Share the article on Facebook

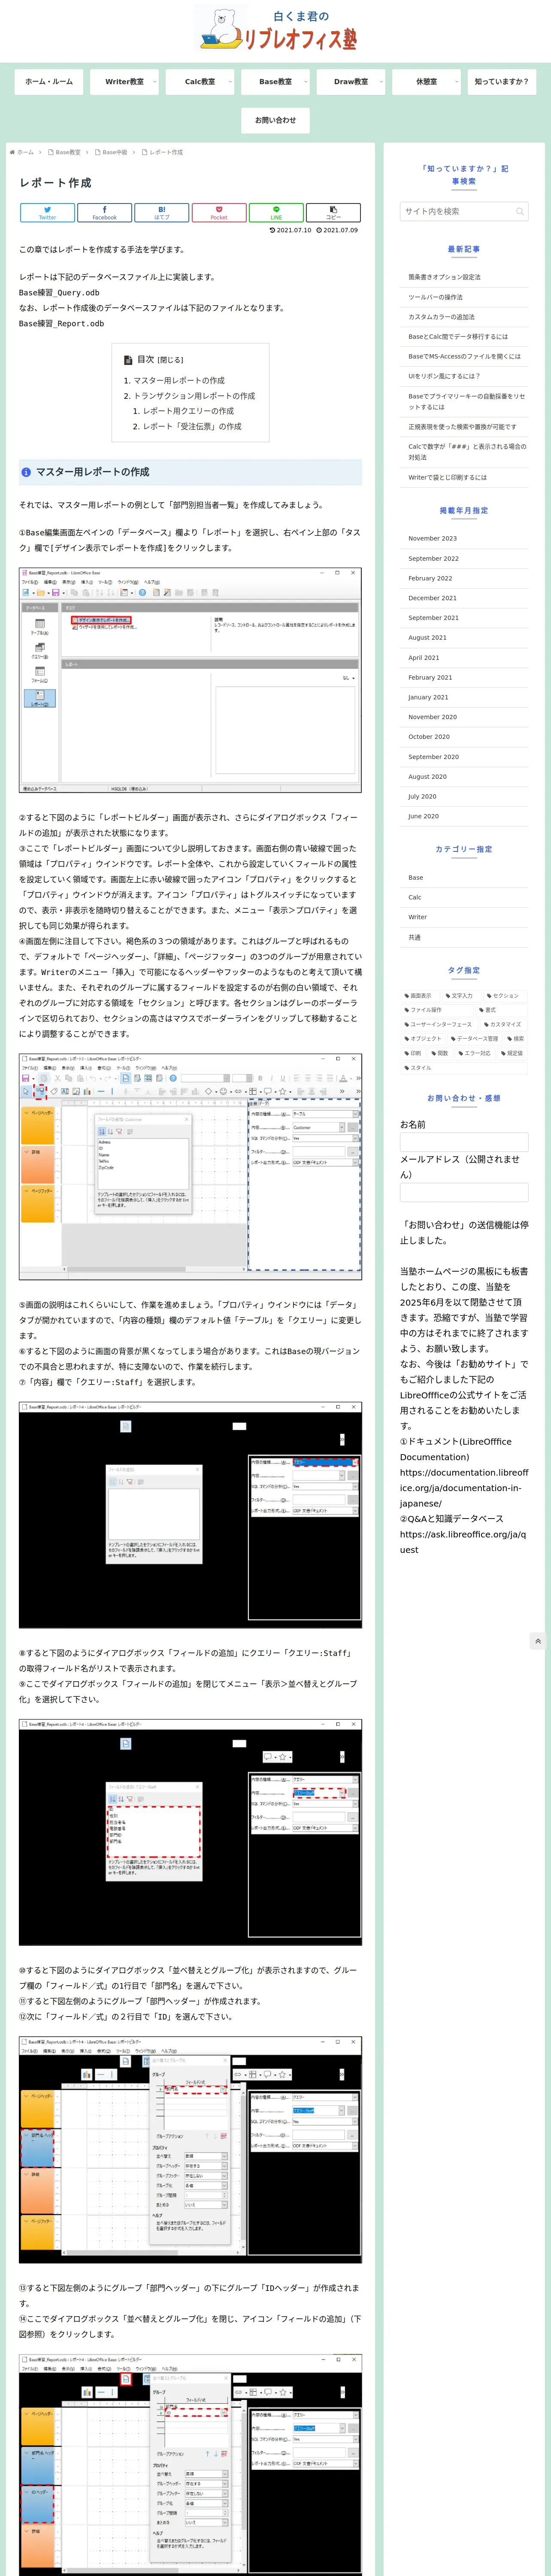104,213
